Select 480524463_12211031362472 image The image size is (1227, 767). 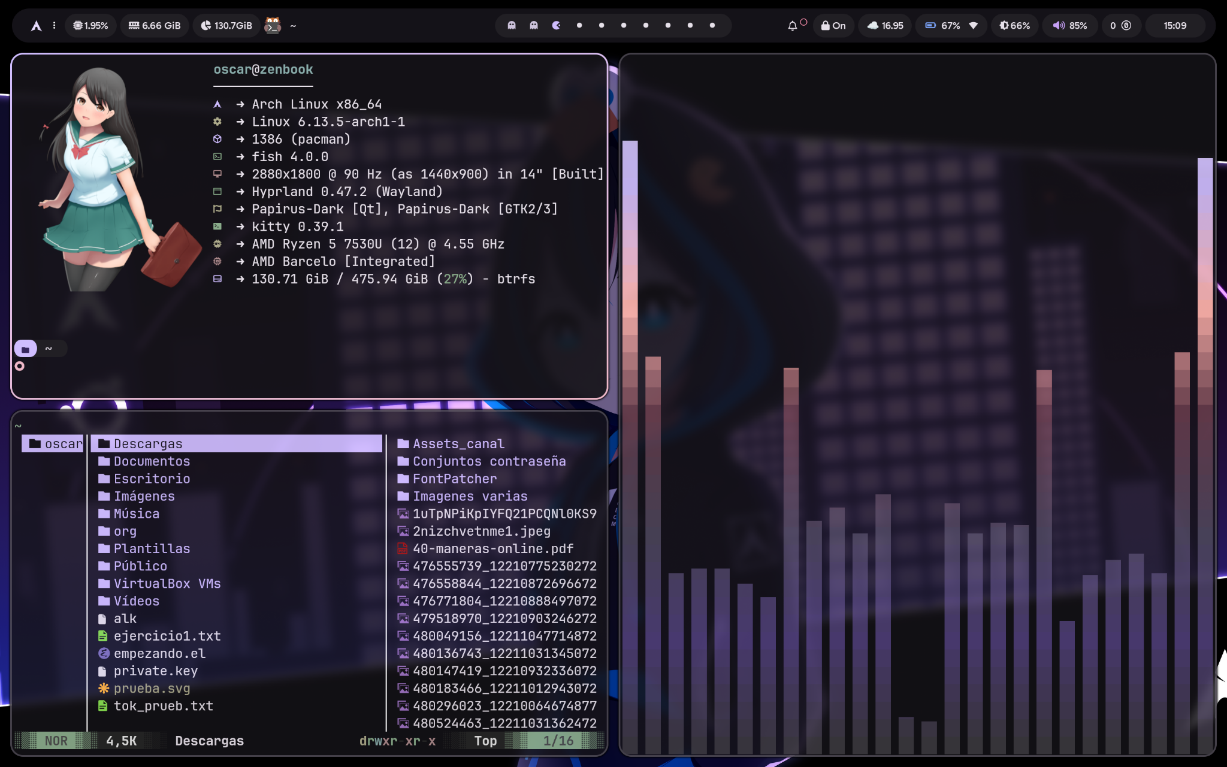pyautogui.click(x=497, y=723)
